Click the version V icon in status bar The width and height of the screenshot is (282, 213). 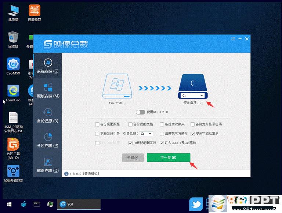[66, 173]
